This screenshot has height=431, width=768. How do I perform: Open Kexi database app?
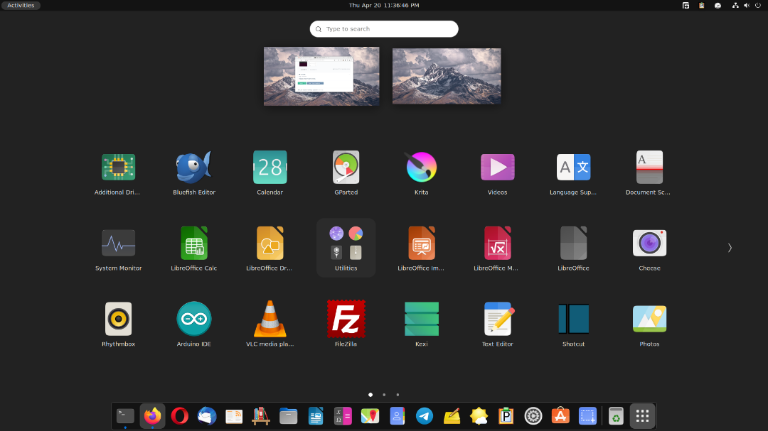(x=421, y=320)
